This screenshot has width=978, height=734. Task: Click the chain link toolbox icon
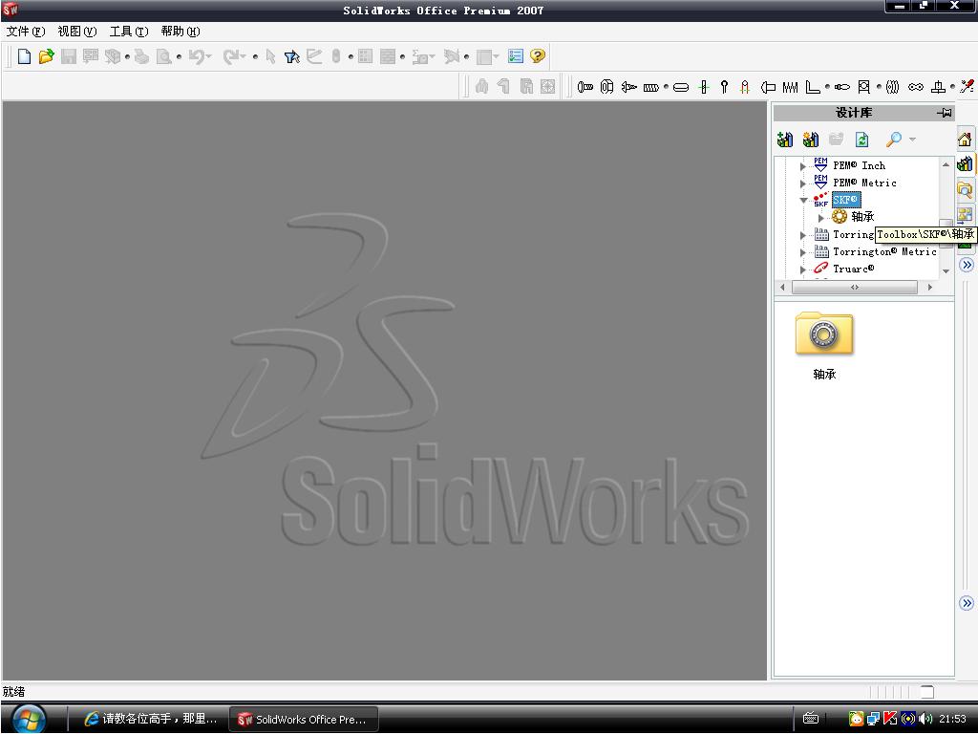(x=916, y=87)
